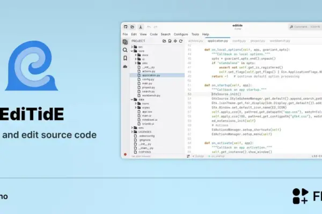322x214 pixels.
Task: Open the Search menu
Action: (165, 34)
